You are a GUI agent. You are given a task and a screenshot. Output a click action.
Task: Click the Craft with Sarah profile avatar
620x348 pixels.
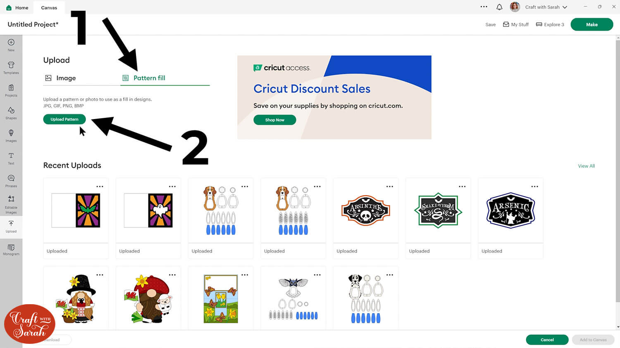click(515, 7)
